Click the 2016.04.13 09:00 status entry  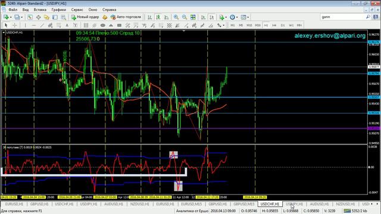(x=223, y=211)
